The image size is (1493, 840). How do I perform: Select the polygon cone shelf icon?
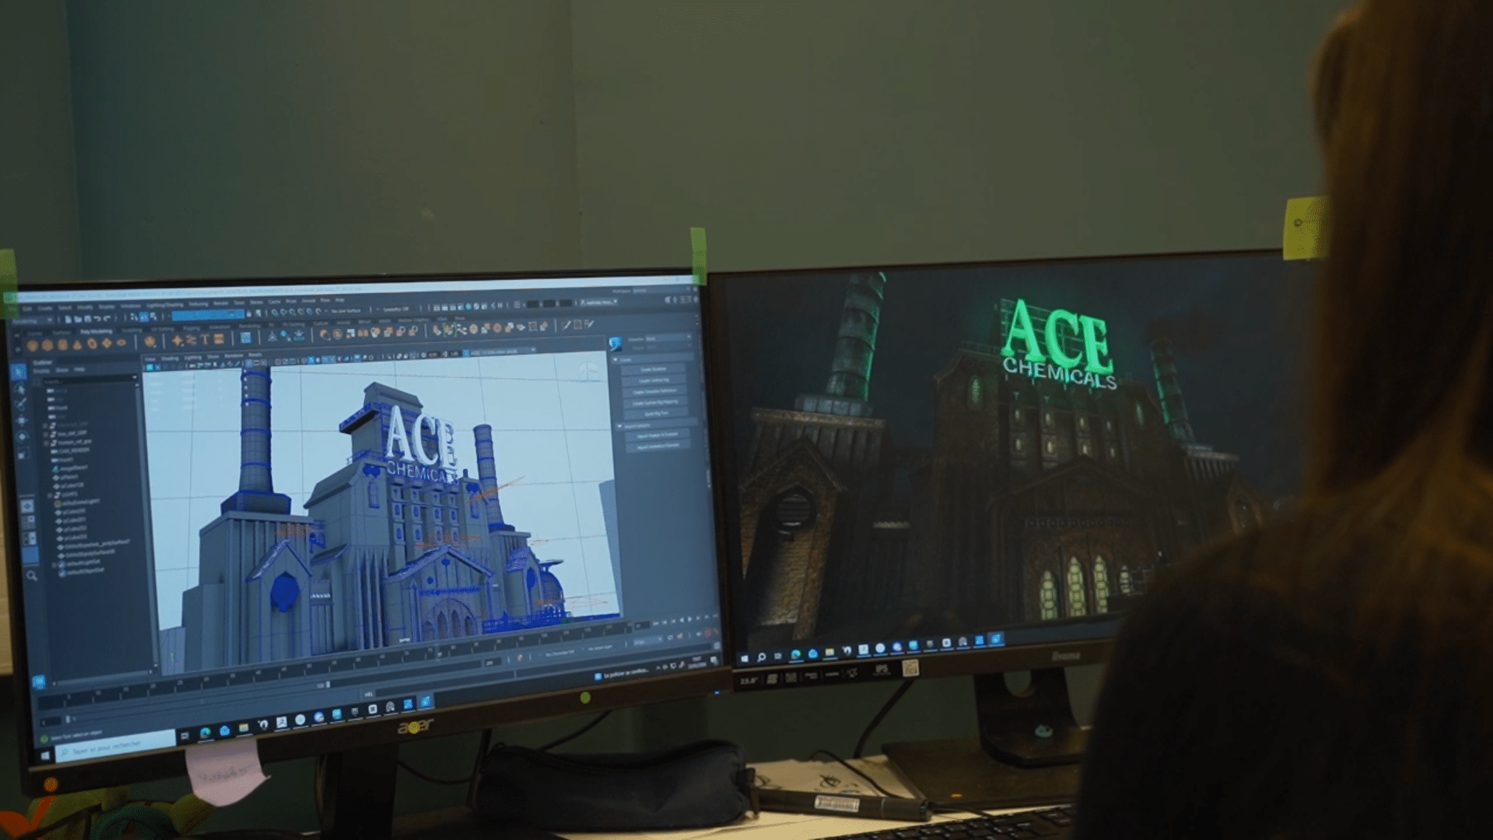coord(77,346)
